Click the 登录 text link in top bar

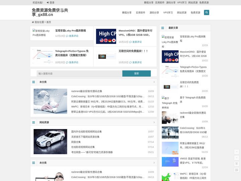[x=52, y=2]
